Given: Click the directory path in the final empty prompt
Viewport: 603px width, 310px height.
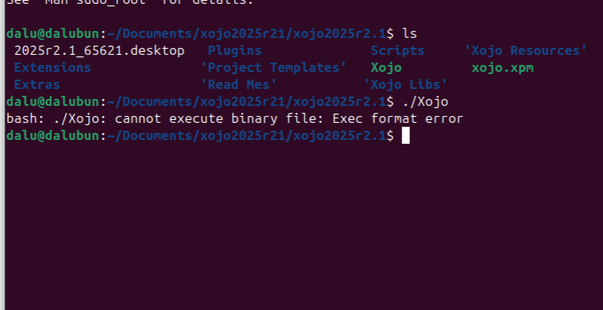Looking at the screenshot, I should pos(246,135).
